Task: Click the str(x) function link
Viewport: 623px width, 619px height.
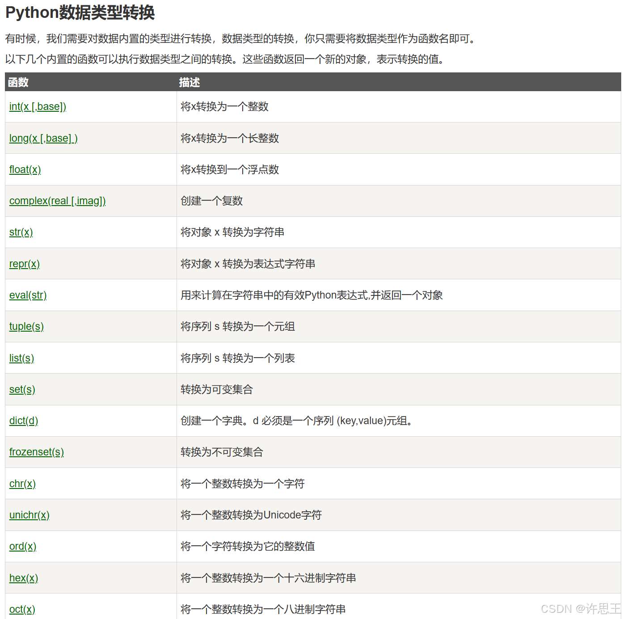Action: click(21, 232)
